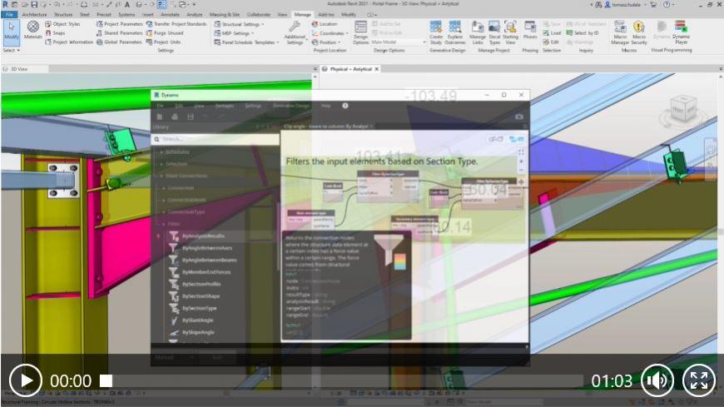Open Additional Settings dropdown

click(x=295, y=33)
